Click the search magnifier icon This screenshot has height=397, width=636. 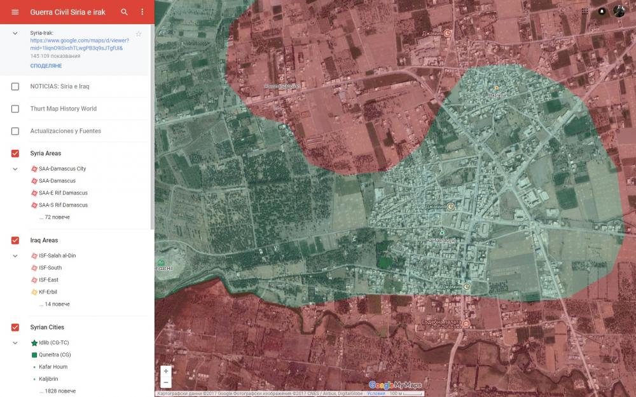pyautogui.click(x=125, y=12)
